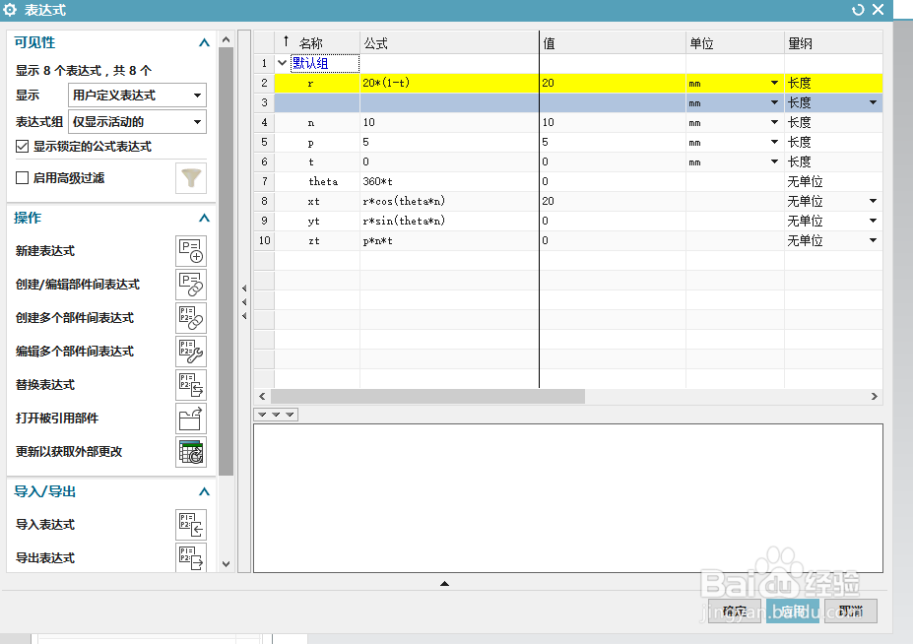Click the left panel scroll up arrow
The image size is (913, 644).
point(226,39)
